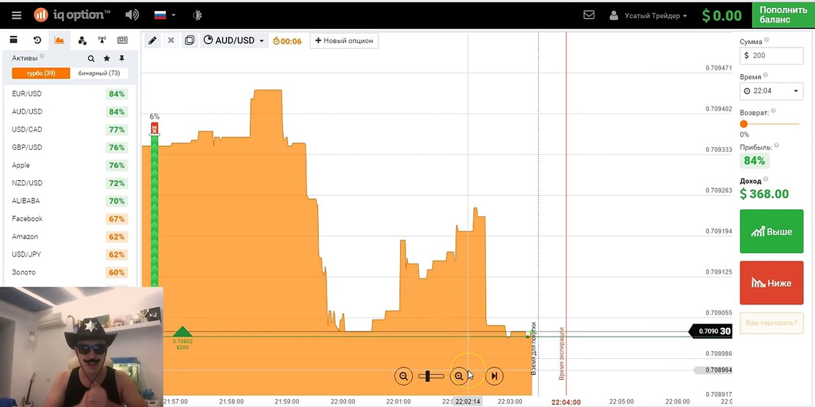Pin the Активы panel
815x407 pixels.
click(121, 58)
